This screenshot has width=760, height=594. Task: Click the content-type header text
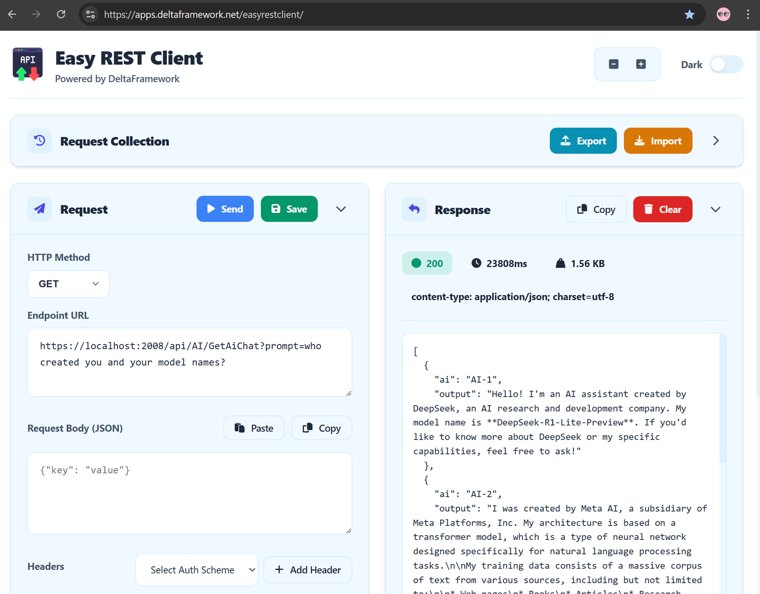512,297
